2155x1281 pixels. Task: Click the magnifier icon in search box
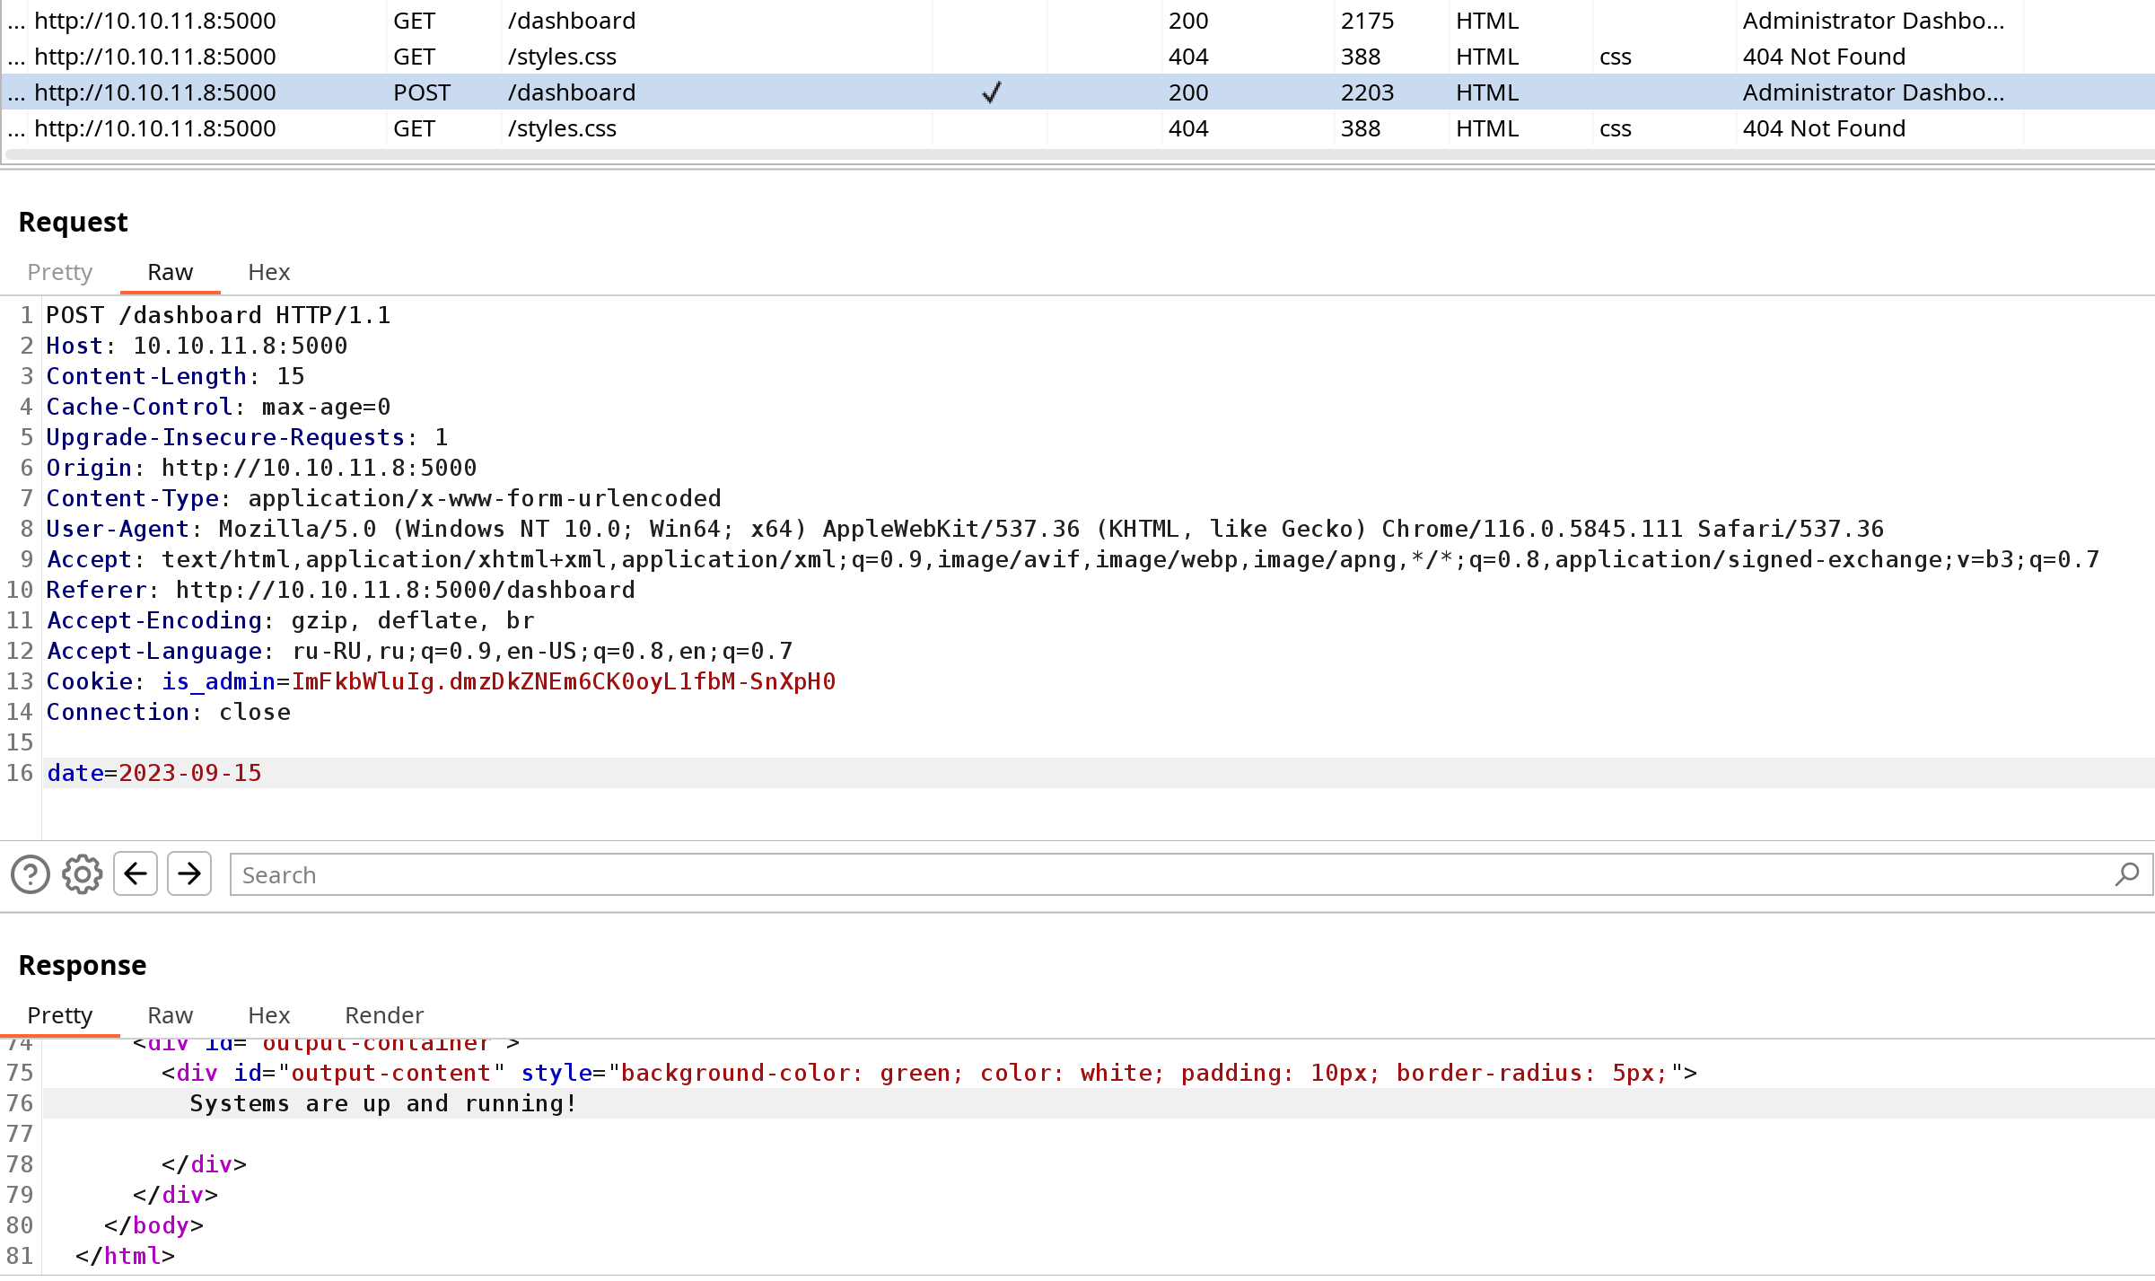tap(2126, 874)
